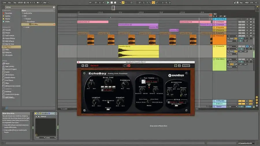Click the 120.00 tempo field
This screenshot has height=146, width=260.
click(x=20, y=3)
